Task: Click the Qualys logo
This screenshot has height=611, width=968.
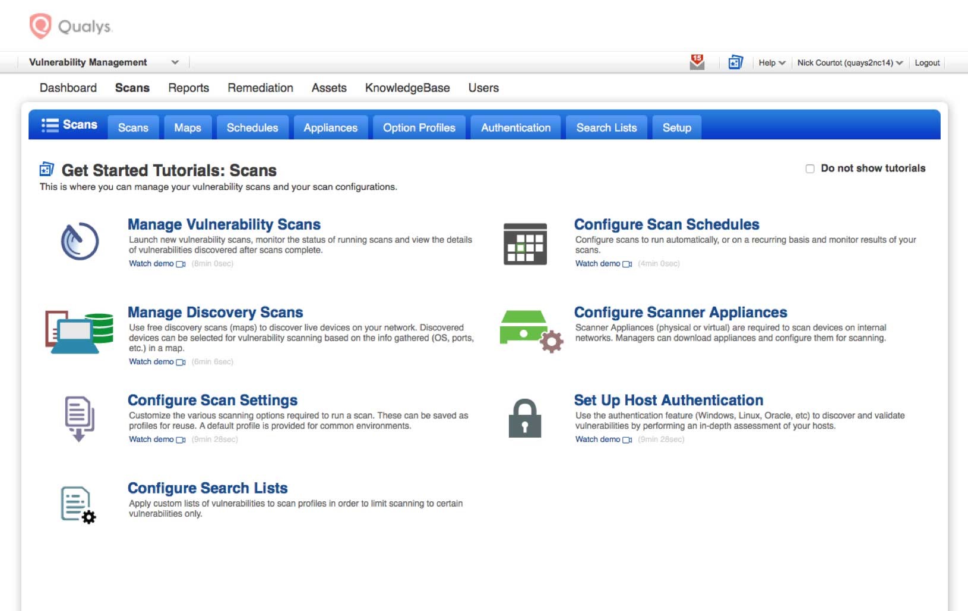Action: tap(71, 26)
